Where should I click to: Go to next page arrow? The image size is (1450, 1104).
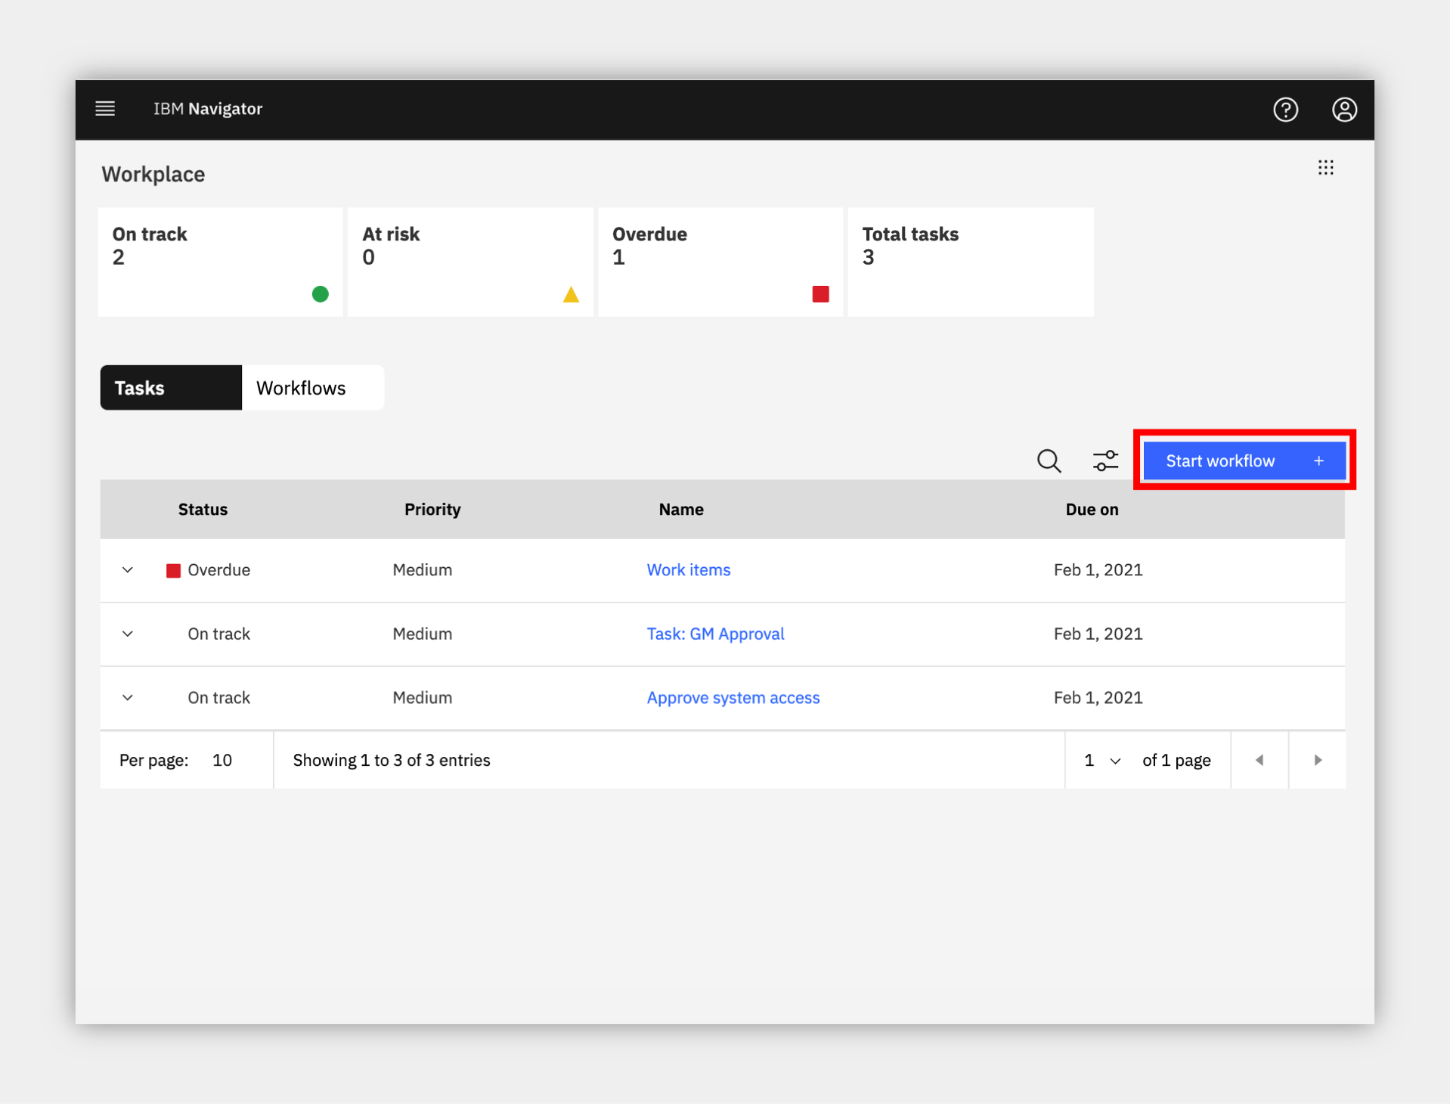[1318, 760]
